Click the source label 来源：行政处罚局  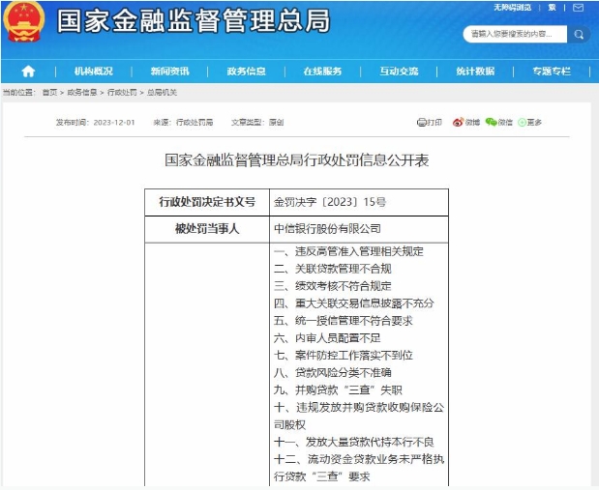click(183, 123)
